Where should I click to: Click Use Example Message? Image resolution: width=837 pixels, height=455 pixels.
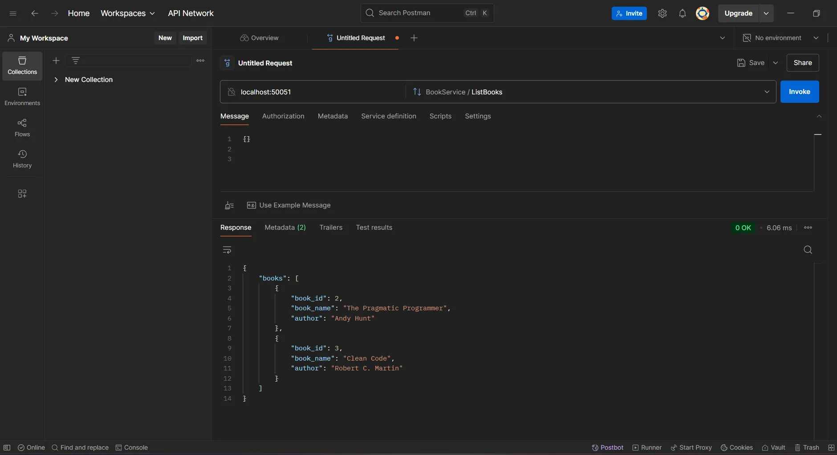click(x=288, y=206)
